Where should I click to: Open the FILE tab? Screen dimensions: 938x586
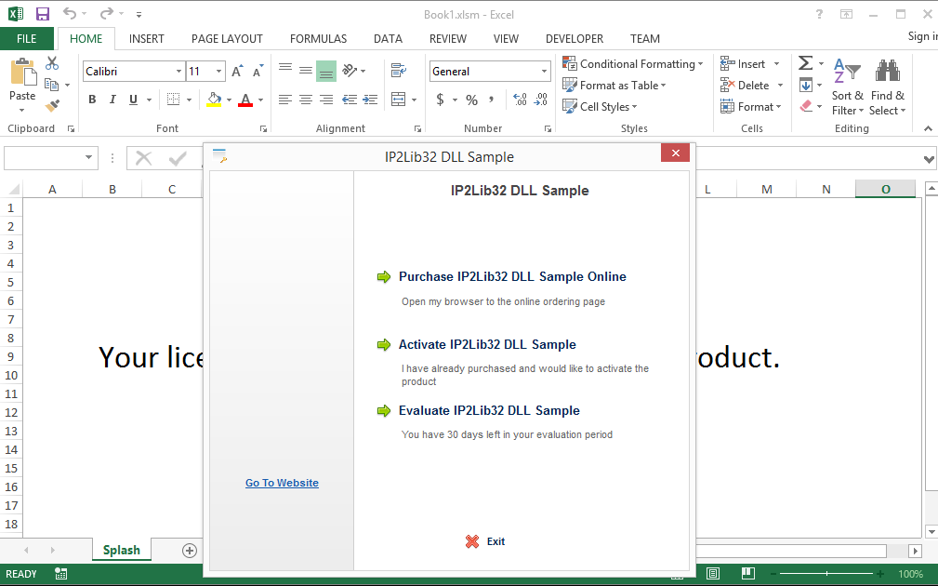pos(26,39)
